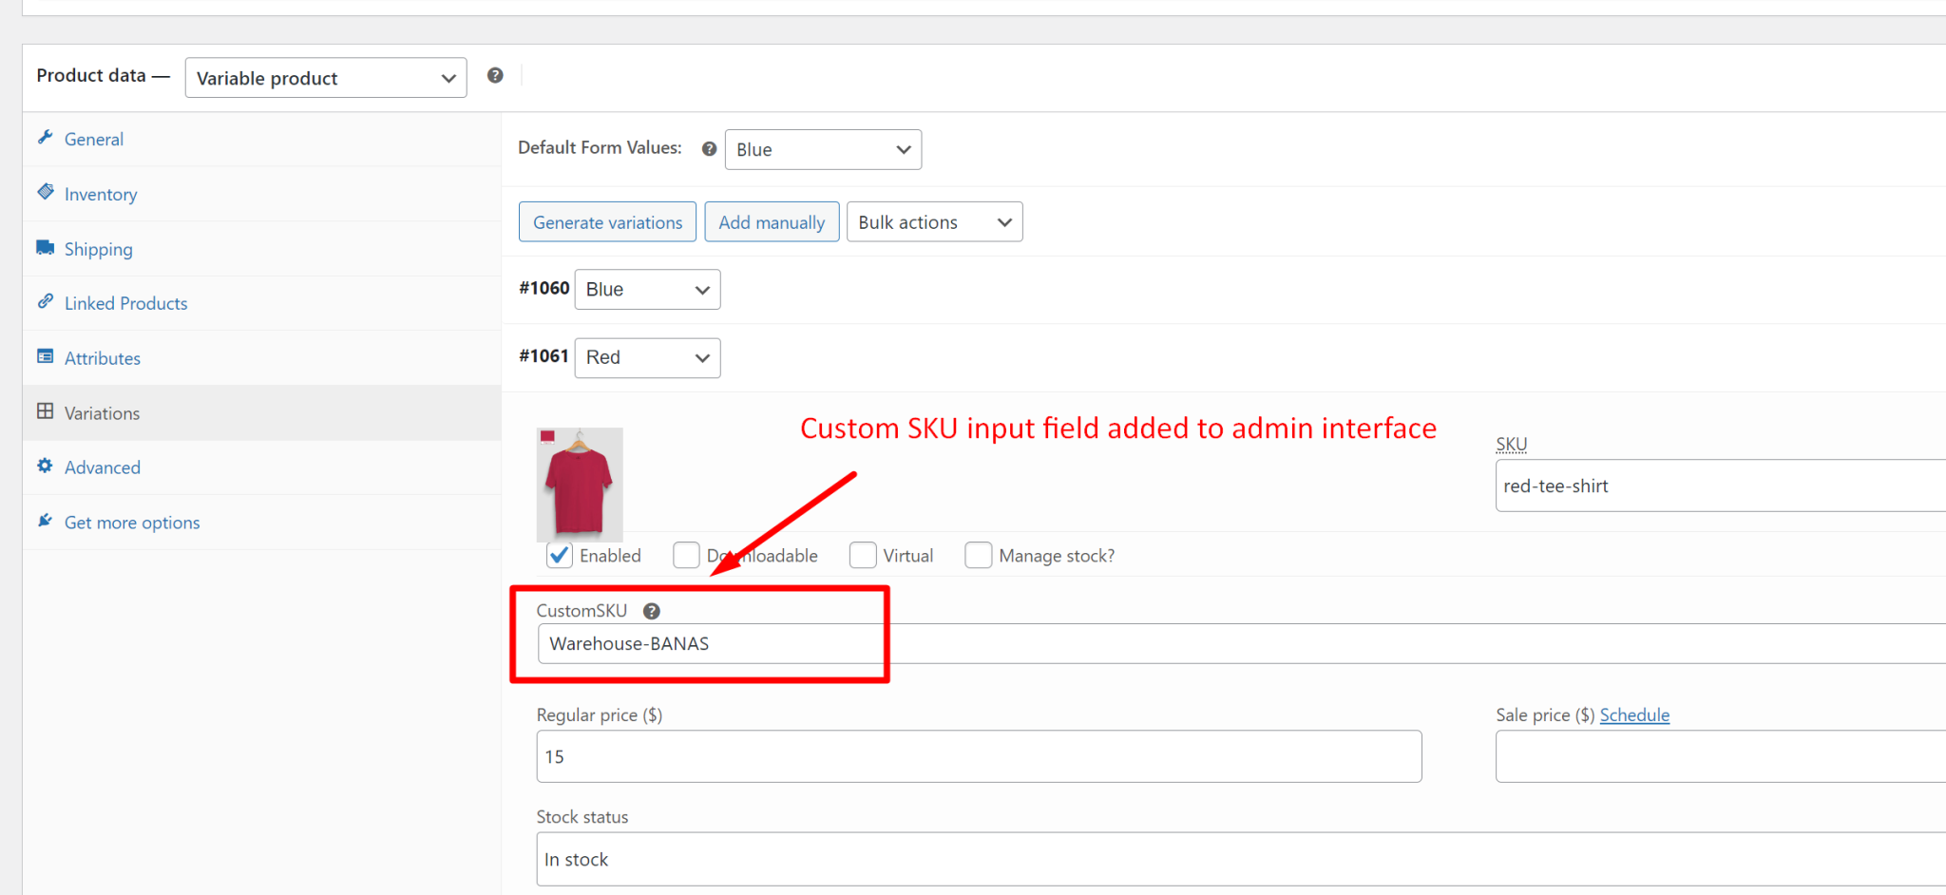Viewport: 1946px width, 895px height.
Task: Select the wrench icon beside General
Action: click(x=46, y=139)
